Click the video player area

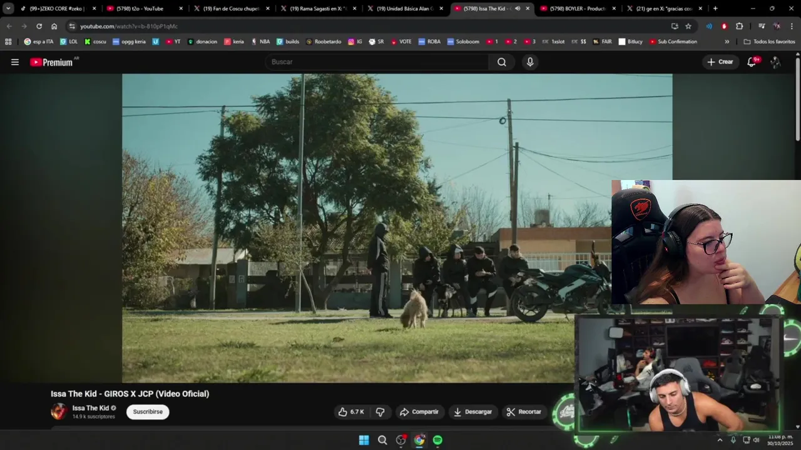point(397,228)
